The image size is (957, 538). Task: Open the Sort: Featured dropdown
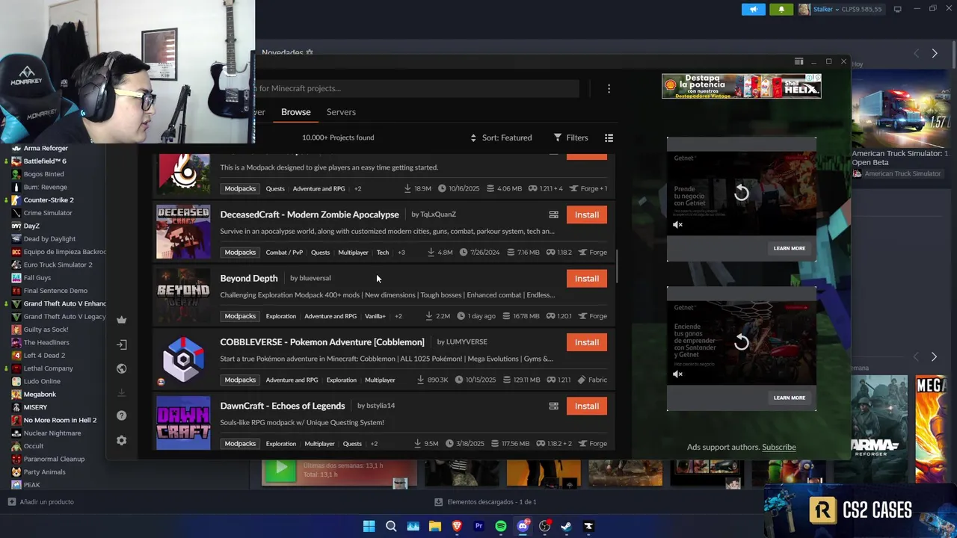tap(501, 137)
